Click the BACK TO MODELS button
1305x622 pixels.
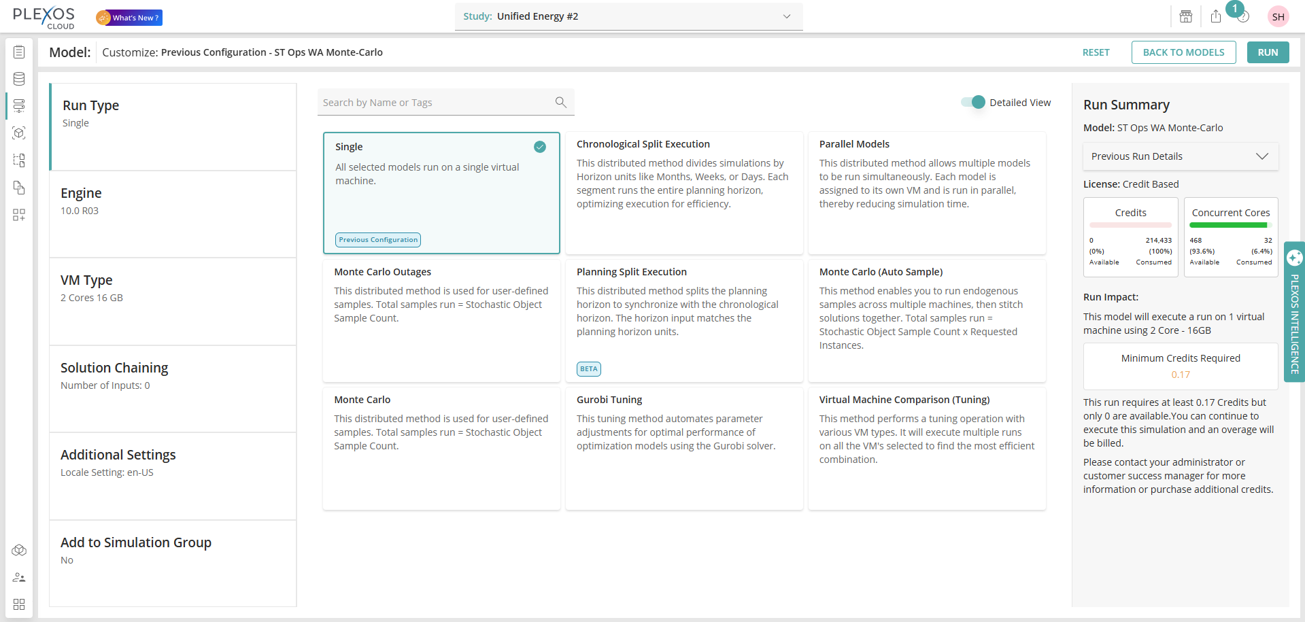[x=1184, y=52]
